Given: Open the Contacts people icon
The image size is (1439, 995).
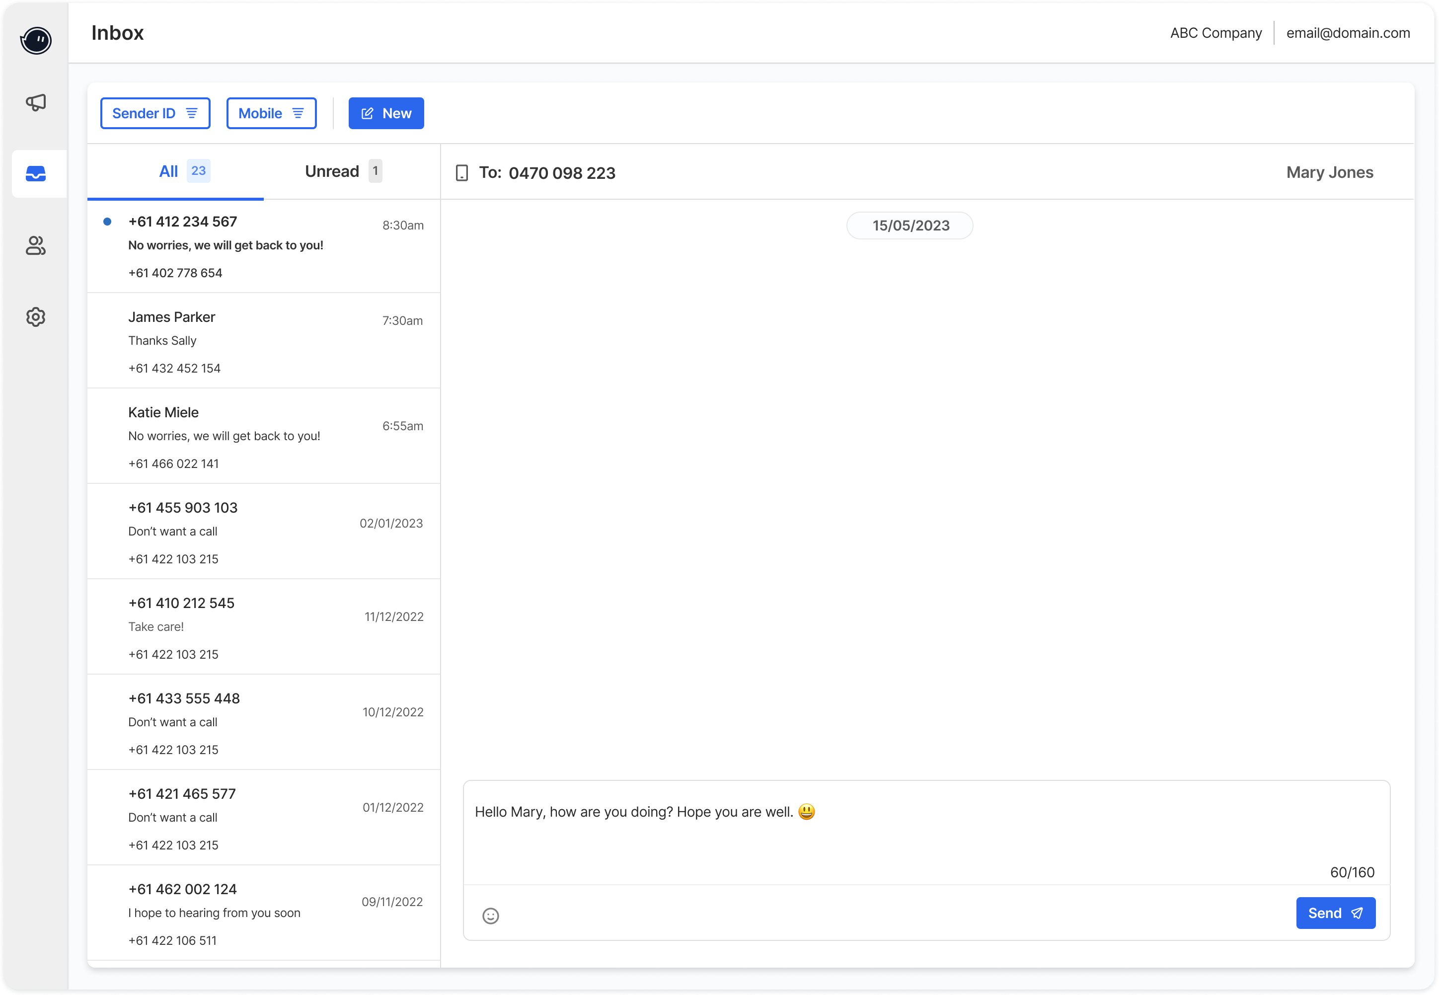Looking at the screenshot, I should pos(36,245).
